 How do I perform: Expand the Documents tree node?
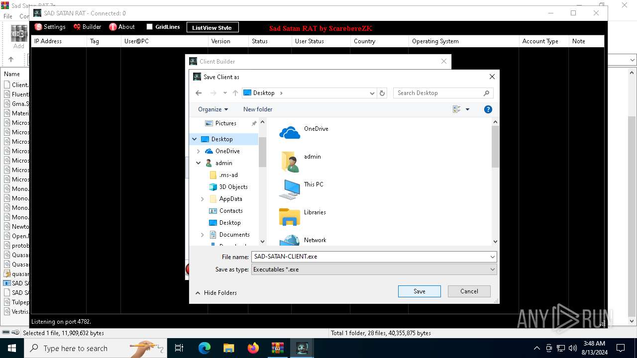pyautogui.click(x=203, y=235)
